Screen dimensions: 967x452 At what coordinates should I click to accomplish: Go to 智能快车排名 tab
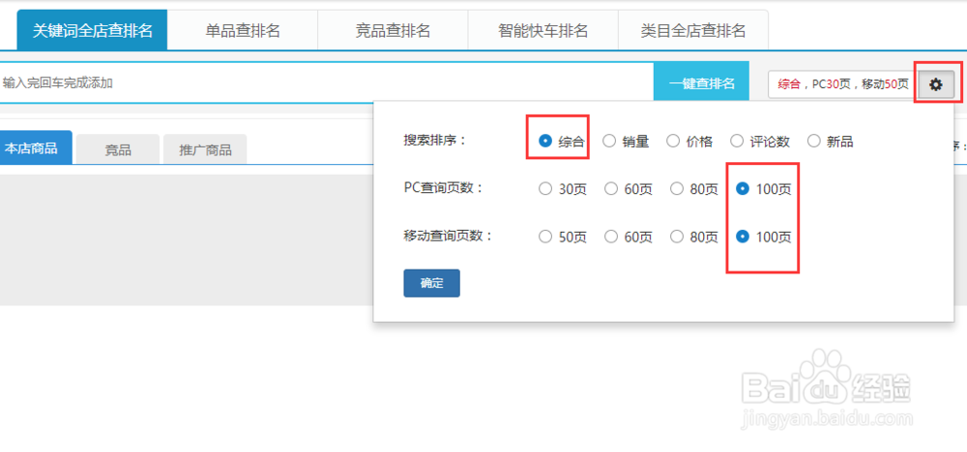pyautogui.click(x=542, y=30)
